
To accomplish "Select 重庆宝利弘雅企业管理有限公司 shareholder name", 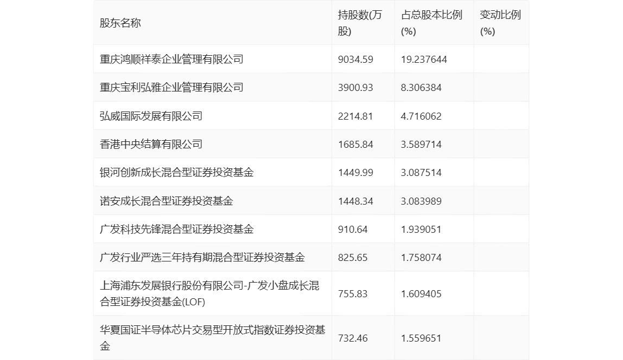I will (x=171, y=88).
